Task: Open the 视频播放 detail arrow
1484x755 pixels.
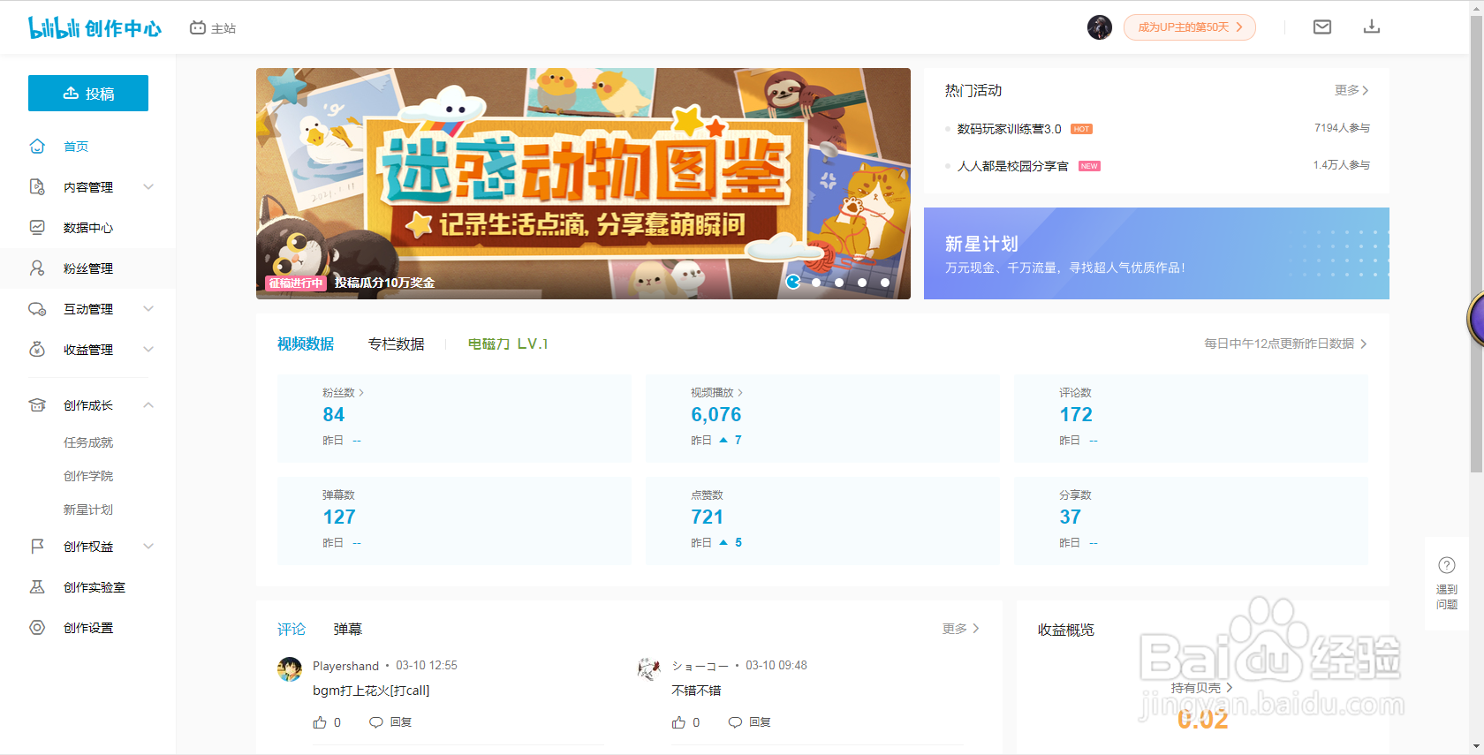Action: [x=739, y=392]
